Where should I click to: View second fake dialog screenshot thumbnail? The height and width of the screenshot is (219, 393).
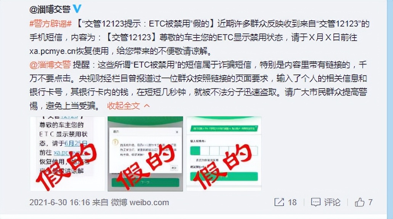click(x=145, y=154)
